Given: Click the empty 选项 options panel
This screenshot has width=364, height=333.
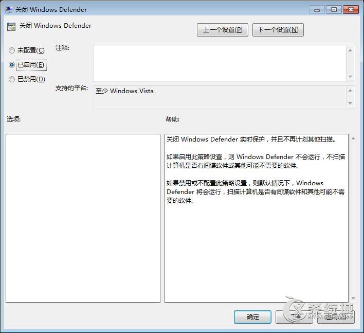Looking at the screenshot, I should pyautogui.click(x=83, y=218).
